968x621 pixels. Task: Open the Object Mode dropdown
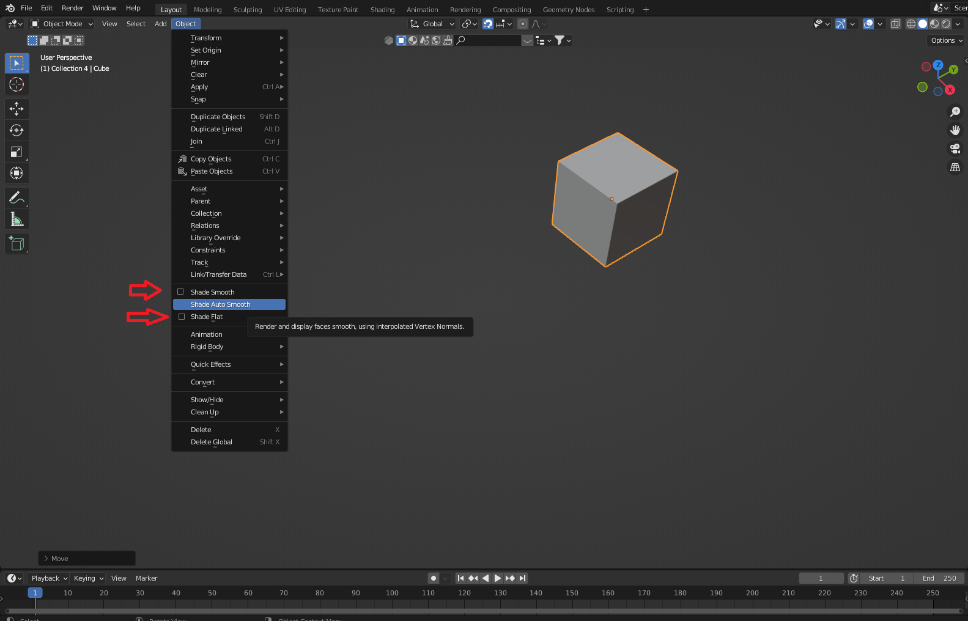tap(62, 24)
